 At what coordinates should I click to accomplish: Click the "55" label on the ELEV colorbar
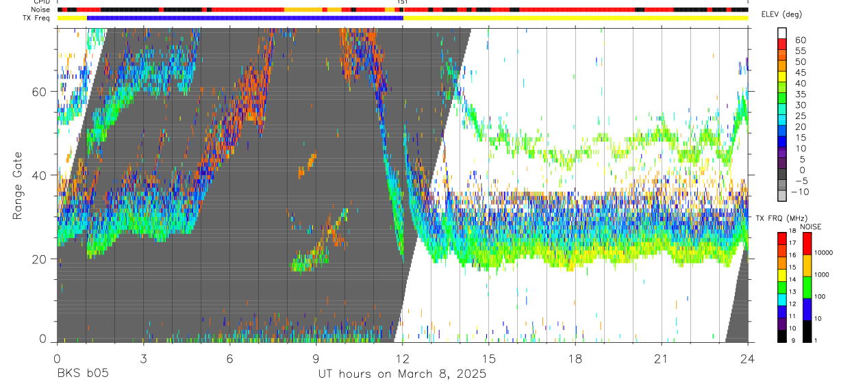click(x=800, y=51)
